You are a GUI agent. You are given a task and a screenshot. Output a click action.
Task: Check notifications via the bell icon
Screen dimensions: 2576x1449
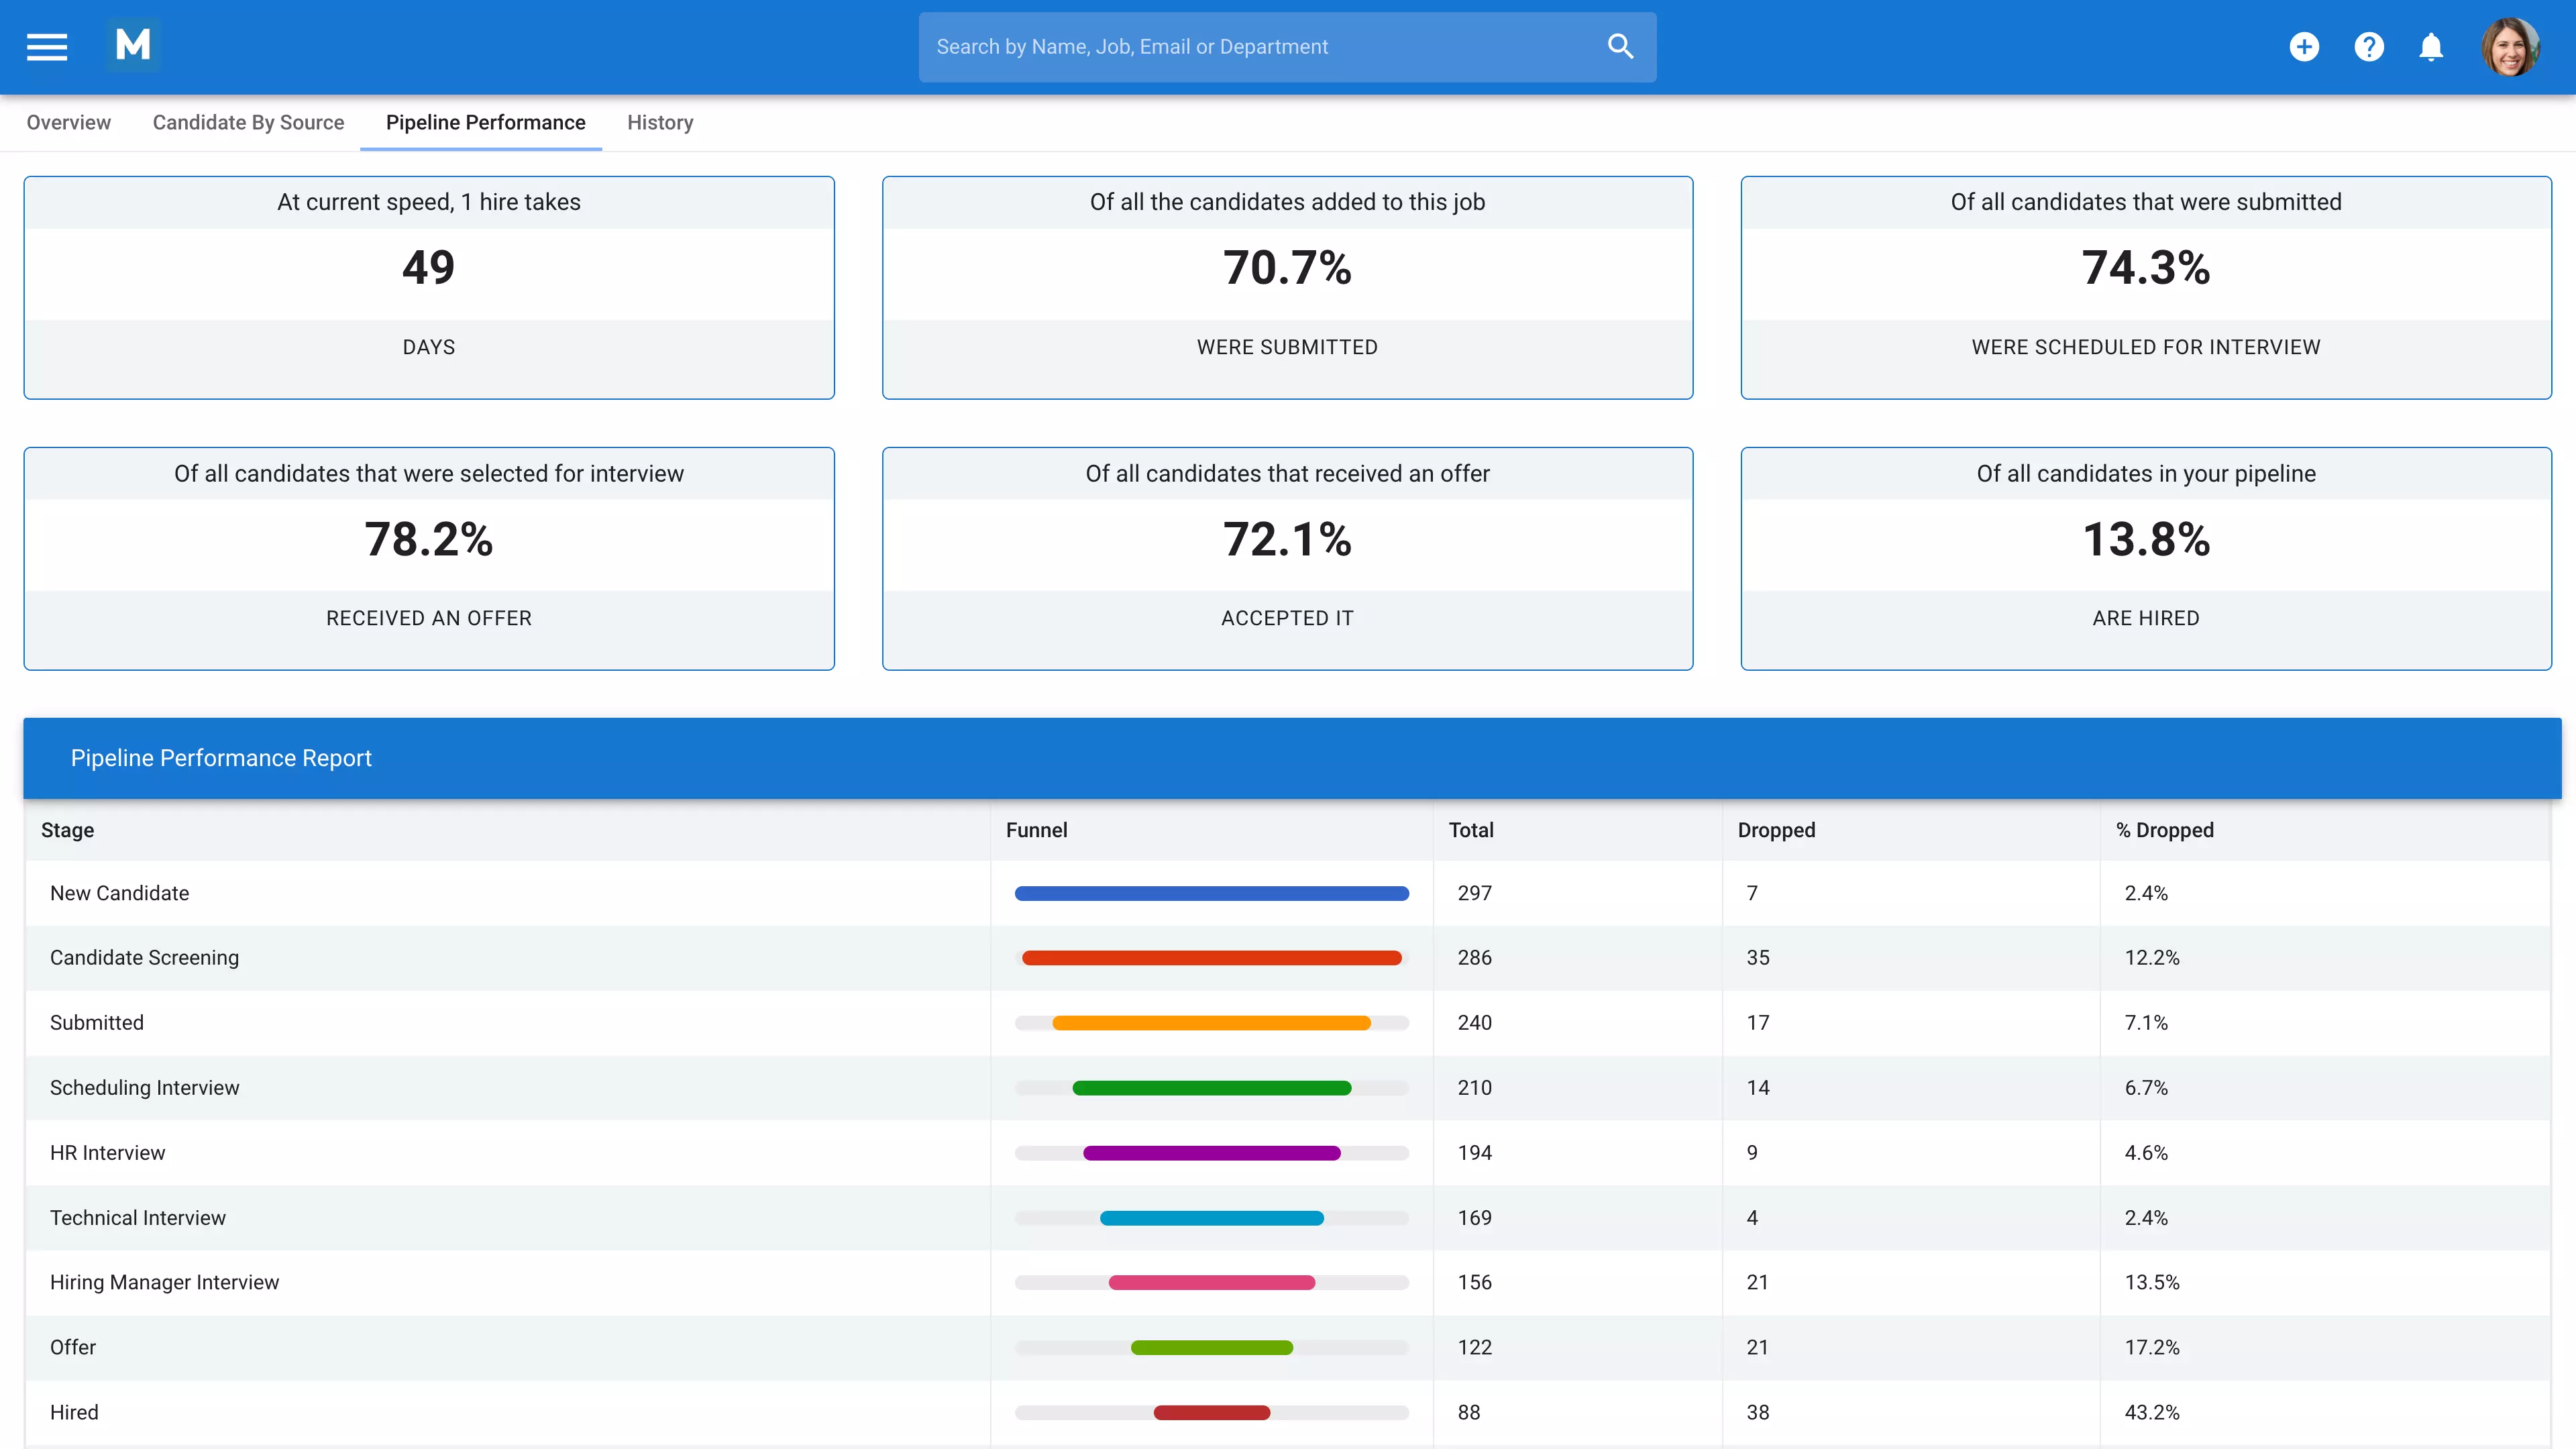click(2431, 46)
